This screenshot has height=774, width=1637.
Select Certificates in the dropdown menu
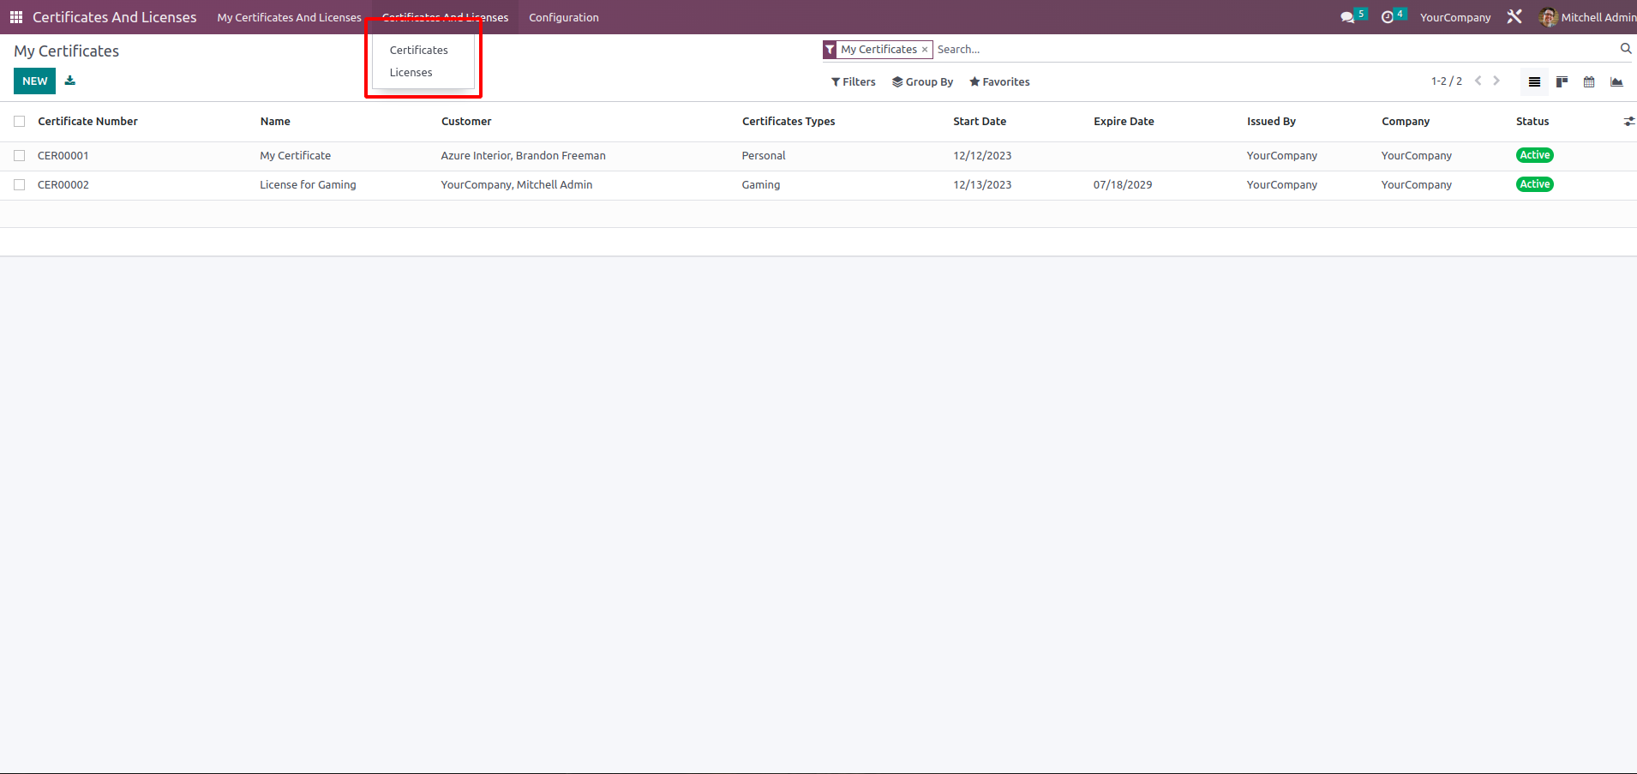(x=419, y=51)
